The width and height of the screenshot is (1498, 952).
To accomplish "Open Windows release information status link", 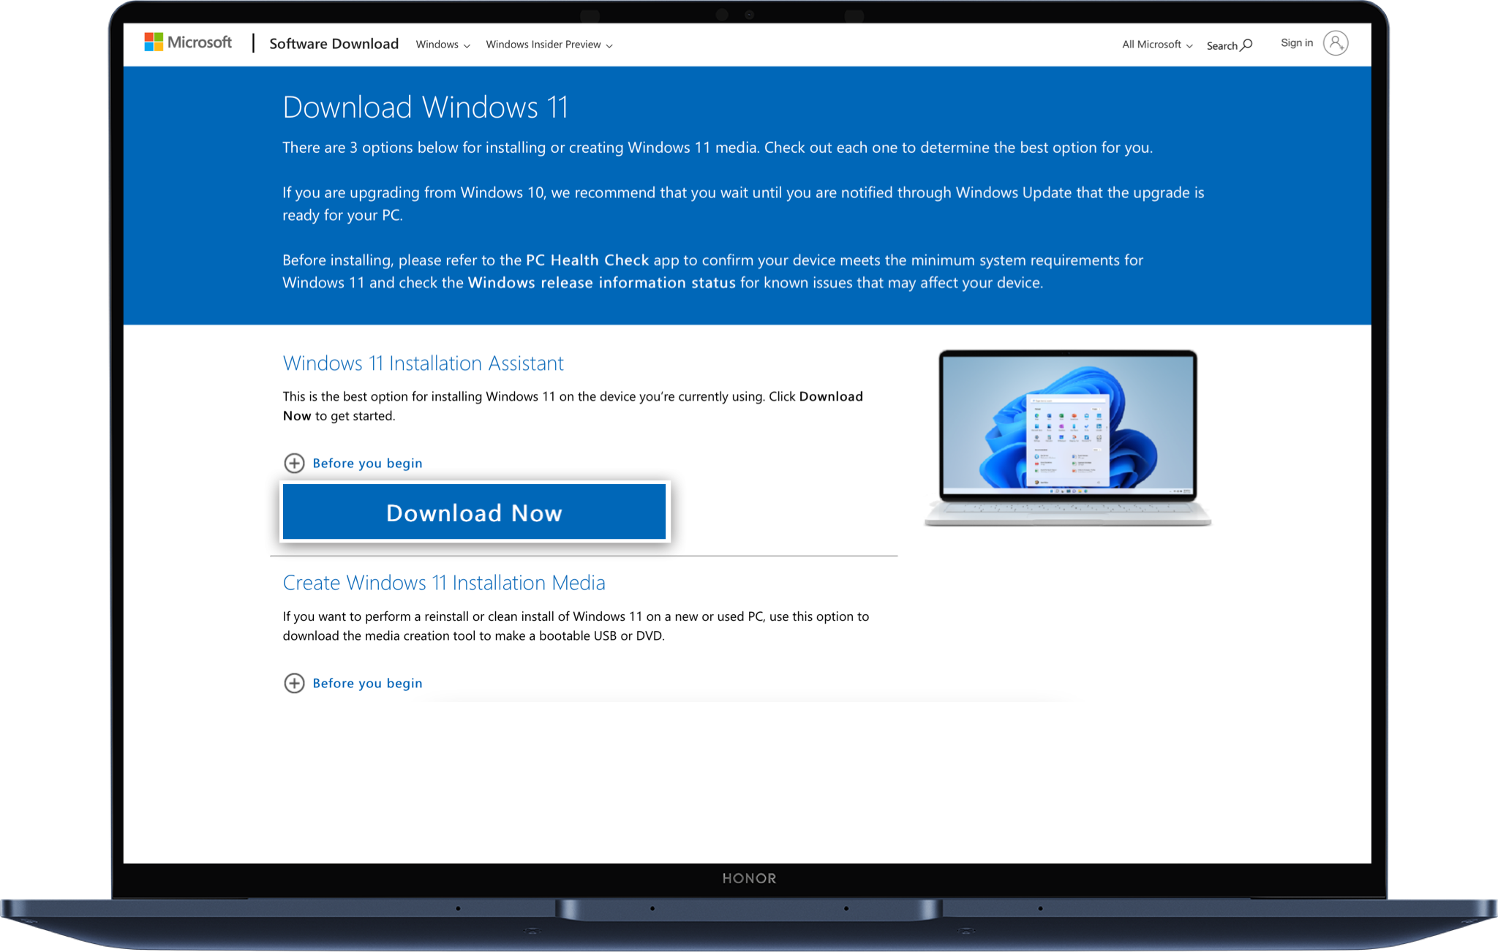I will pyautogui.click(x=601, y=283).
